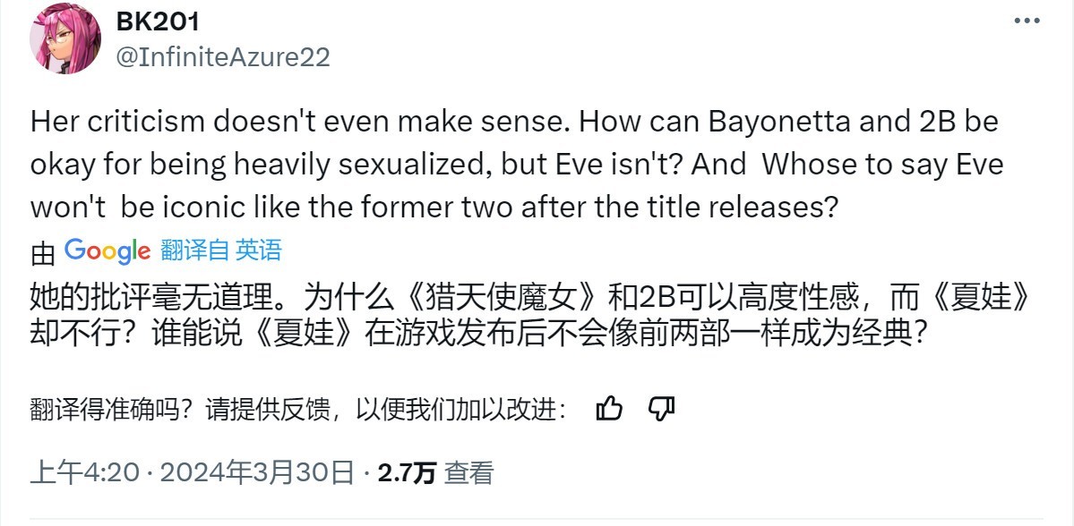Click BK201's pink-haired profile avatar
The height and width of the screenshot is (526, 1074).
64,38
